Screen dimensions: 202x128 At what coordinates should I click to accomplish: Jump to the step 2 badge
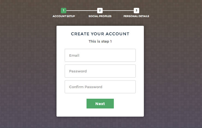coord(100,11)
